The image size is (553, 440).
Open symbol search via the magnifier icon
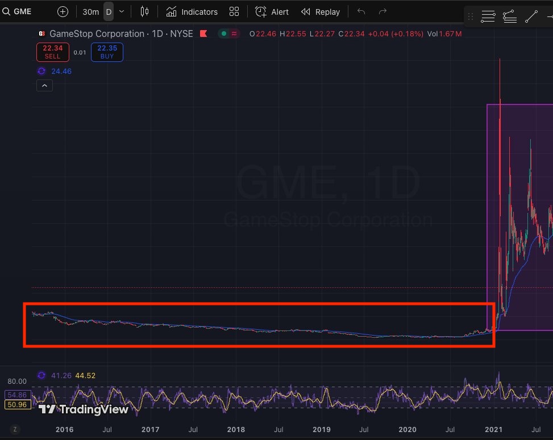pos(6,11)
